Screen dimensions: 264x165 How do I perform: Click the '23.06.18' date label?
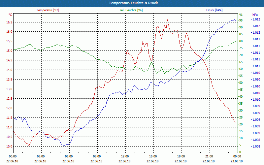point(237,161)
